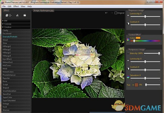Click the Image: Hydrangeas.jpg tab label
Viewport: 164px width, 113px height.
(x=43, y=10)
